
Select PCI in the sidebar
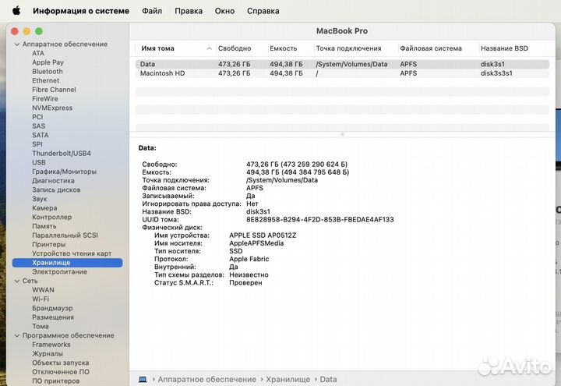(x=37, y=117)
